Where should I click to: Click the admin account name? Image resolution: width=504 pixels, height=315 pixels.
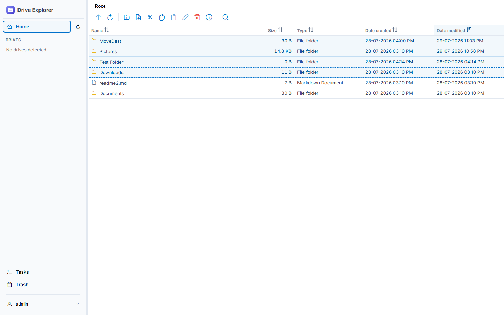point(22,304)
